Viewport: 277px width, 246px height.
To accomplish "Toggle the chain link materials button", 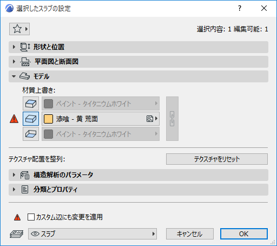I will tap(172, 119).
